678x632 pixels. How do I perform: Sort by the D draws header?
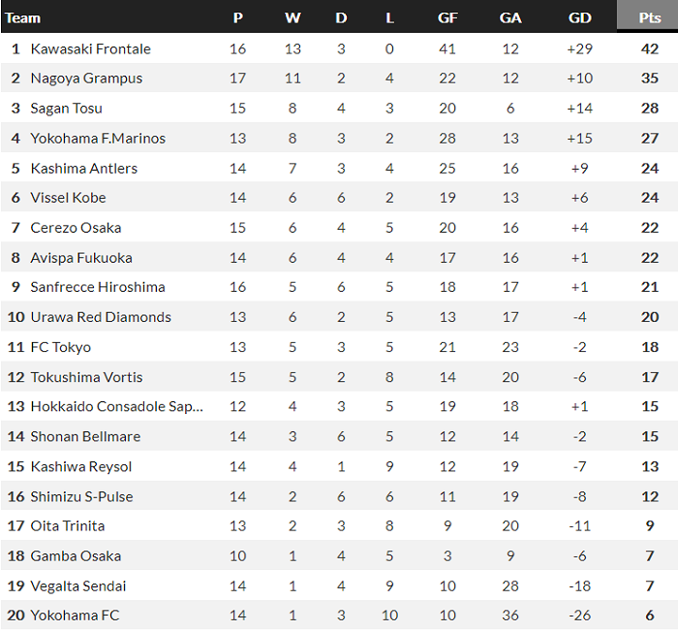(x=341, y=17)
